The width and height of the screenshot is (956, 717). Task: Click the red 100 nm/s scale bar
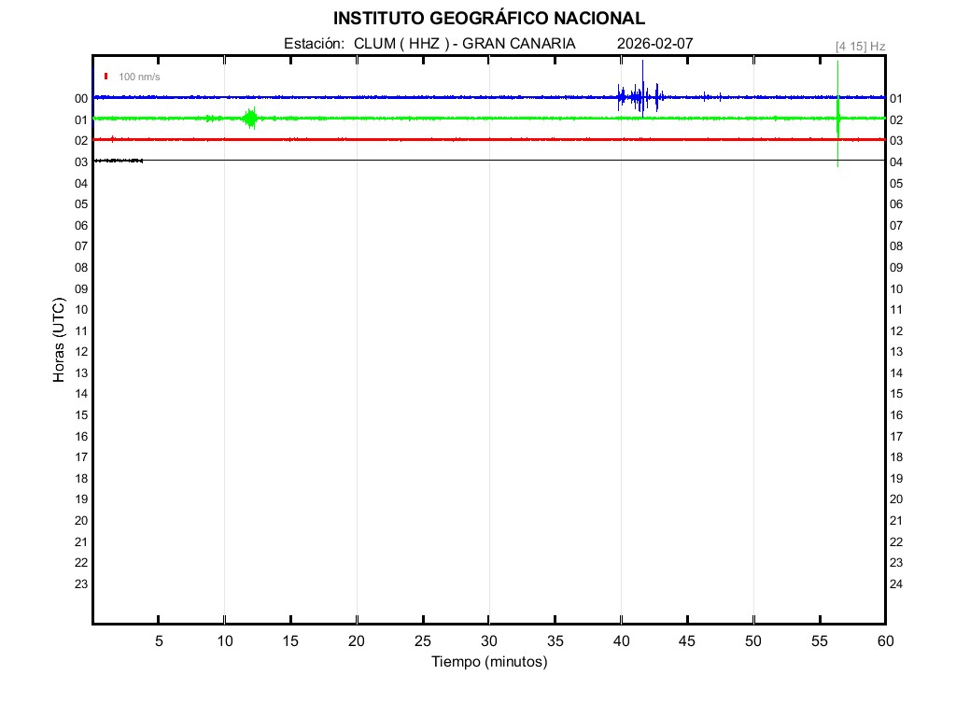coord(106,77)
